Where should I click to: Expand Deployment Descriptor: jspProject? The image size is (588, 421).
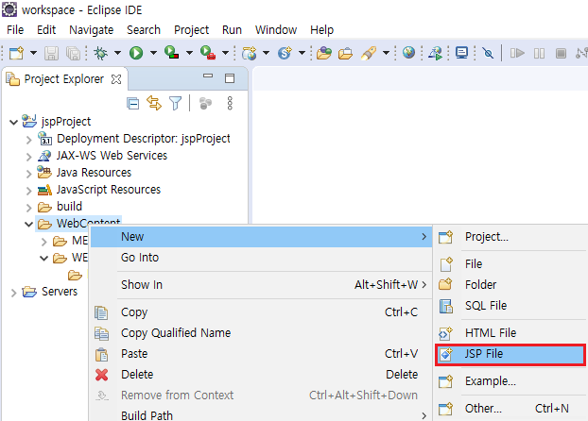(x=29, y=140)
